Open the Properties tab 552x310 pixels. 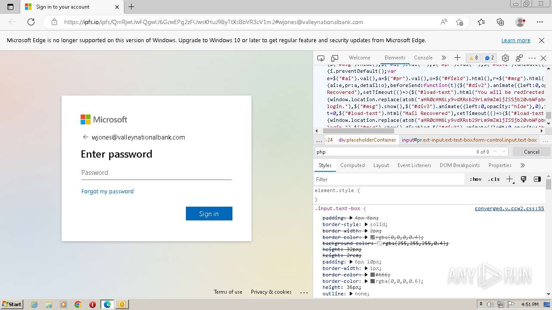click(500, 165)
